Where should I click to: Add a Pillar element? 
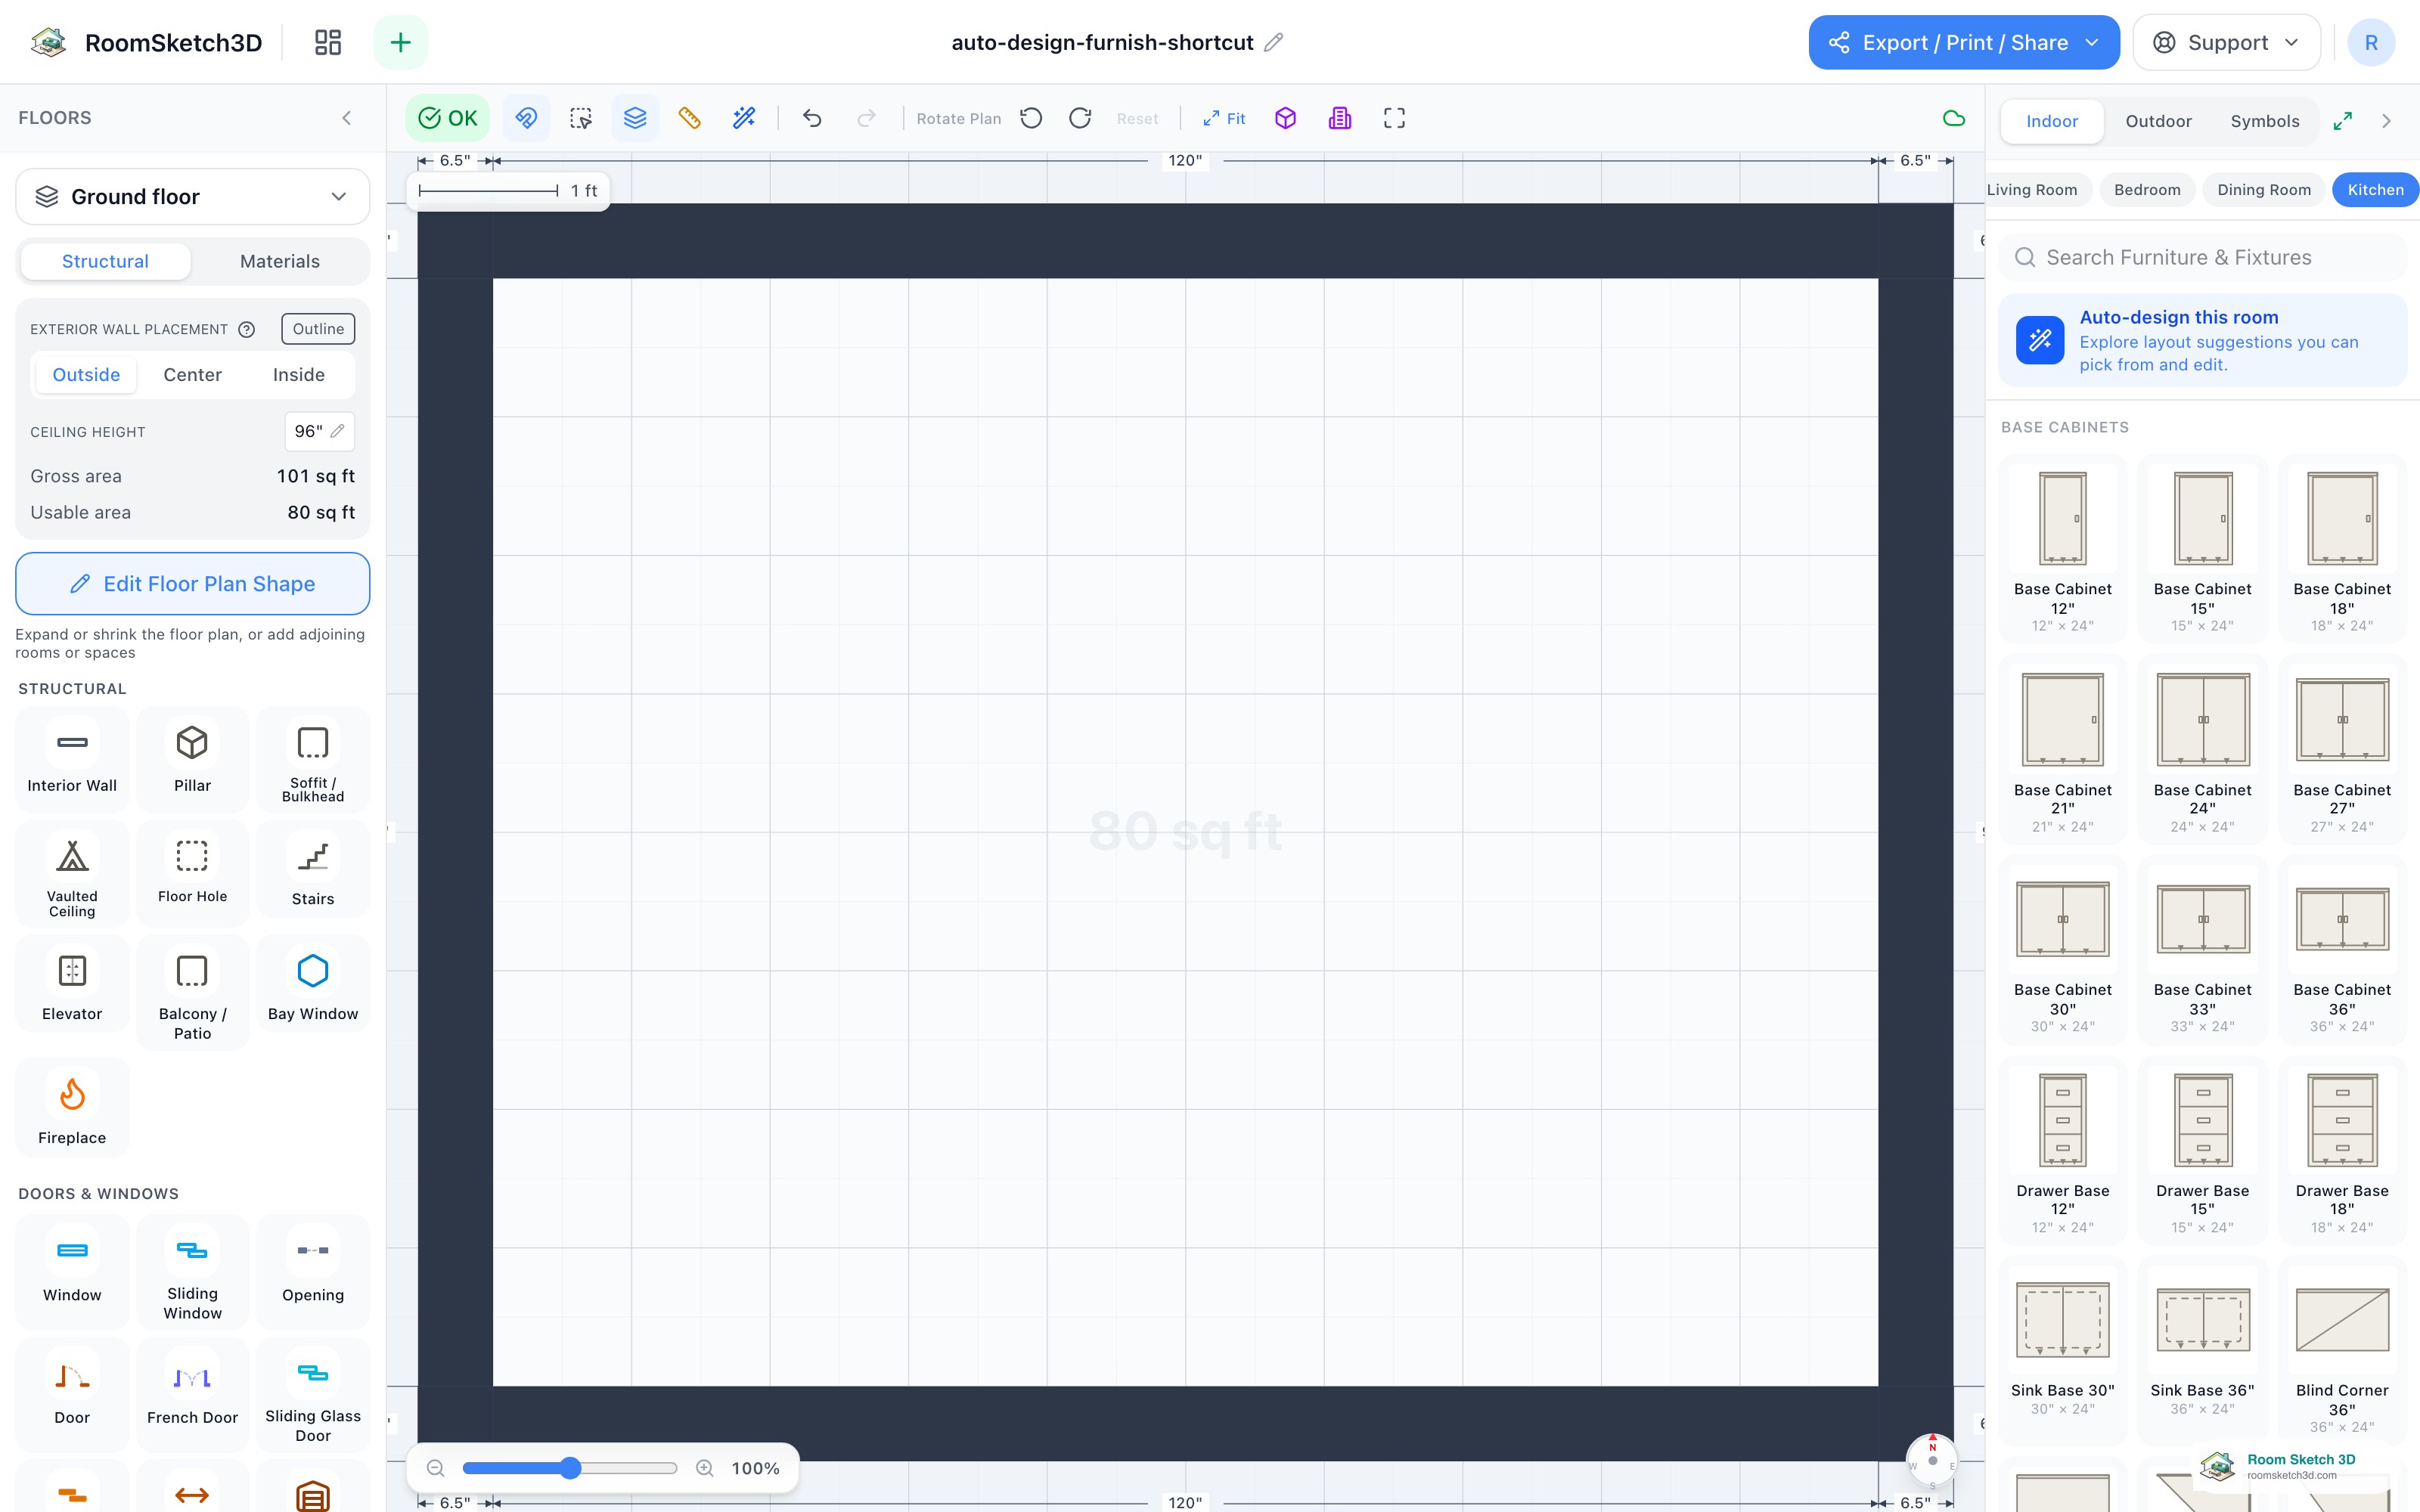(x=193, y=759)
